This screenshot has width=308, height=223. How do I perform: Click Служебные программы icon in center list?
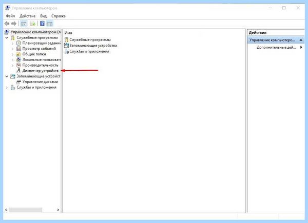click(66, 39)
